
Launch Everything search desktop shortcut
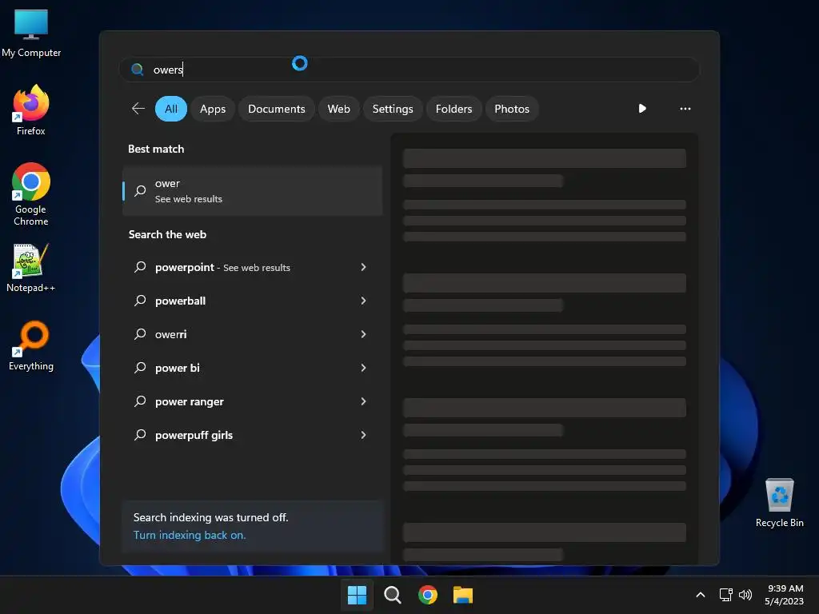point(31,345)
